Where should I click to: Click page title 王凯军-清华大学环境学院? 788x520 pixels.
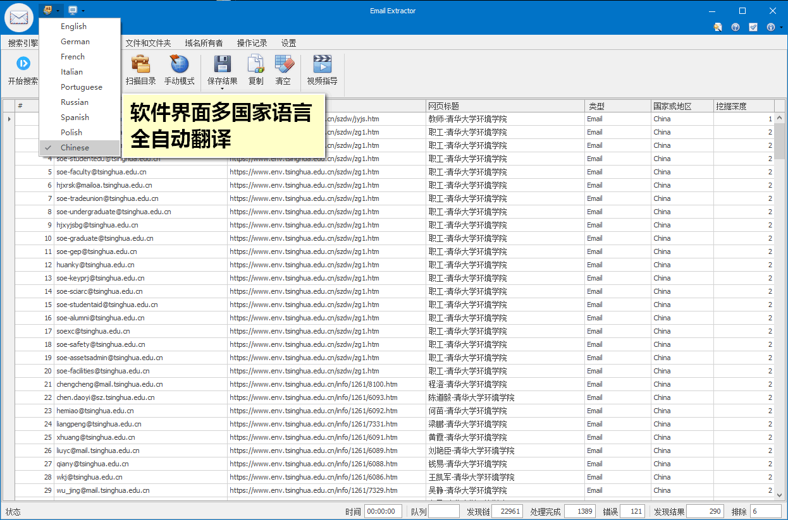click(x=471, y=477)
